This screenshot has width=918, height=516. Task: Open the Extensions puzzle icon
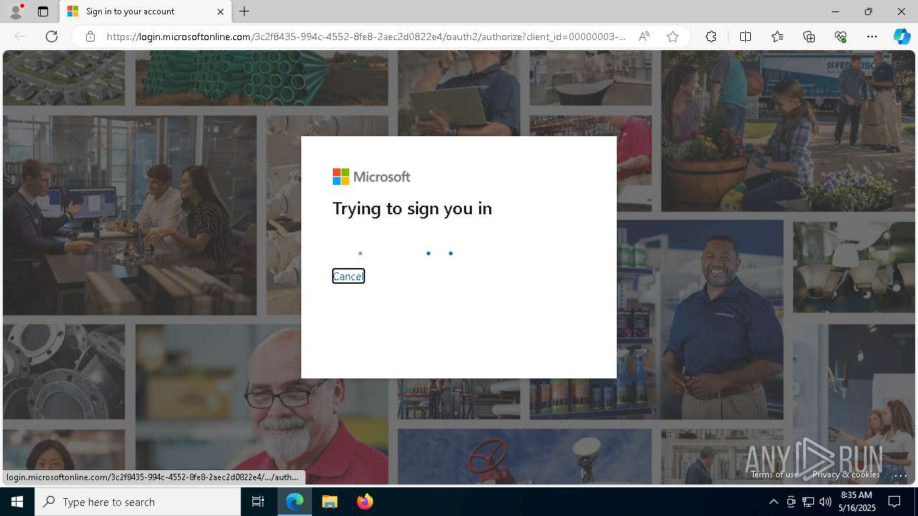(x=711, y=37)
